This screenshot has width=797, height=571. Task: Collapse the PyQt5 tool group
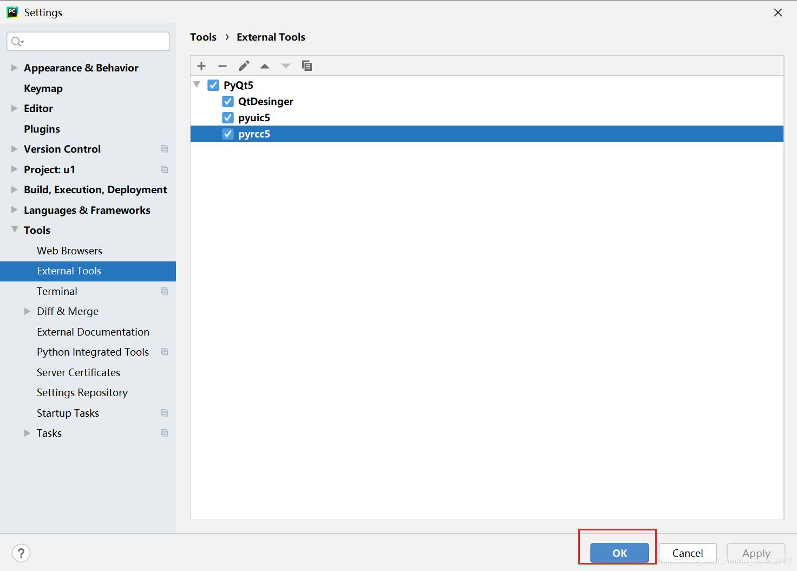click(197, 84)
